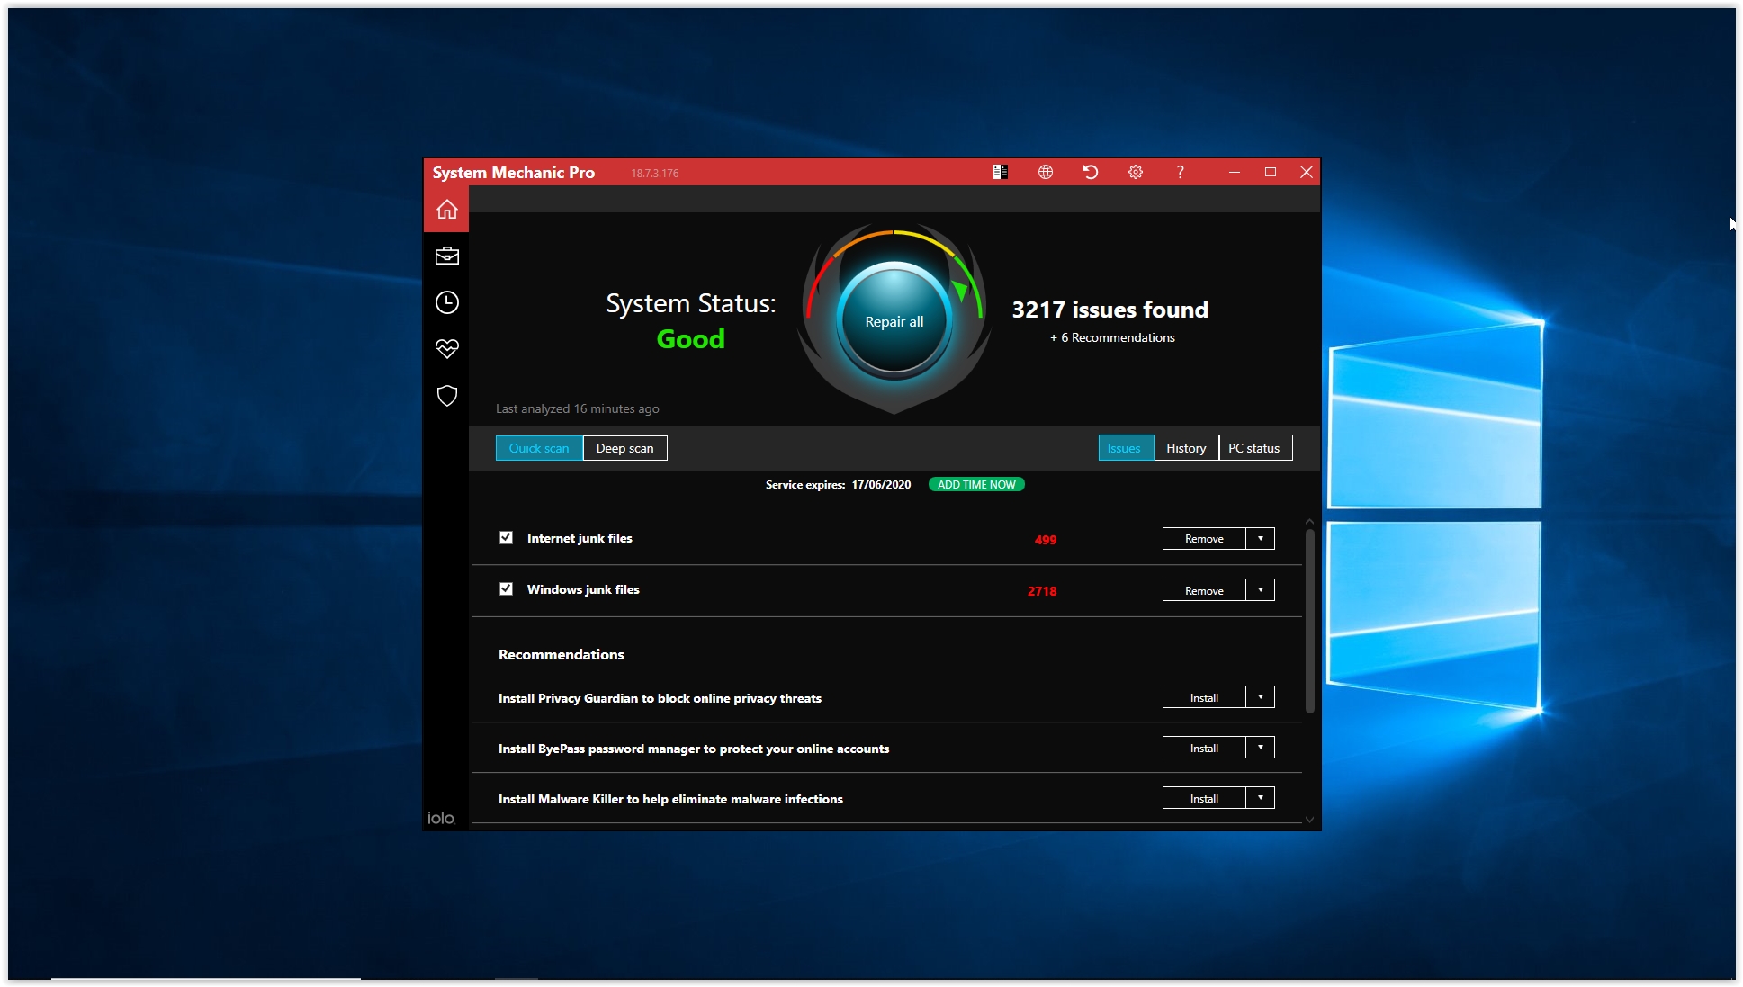The height and width of the screenshot is (987, 1743).
Task: Switch to the Deep scan tab
Action: [624, 446]
